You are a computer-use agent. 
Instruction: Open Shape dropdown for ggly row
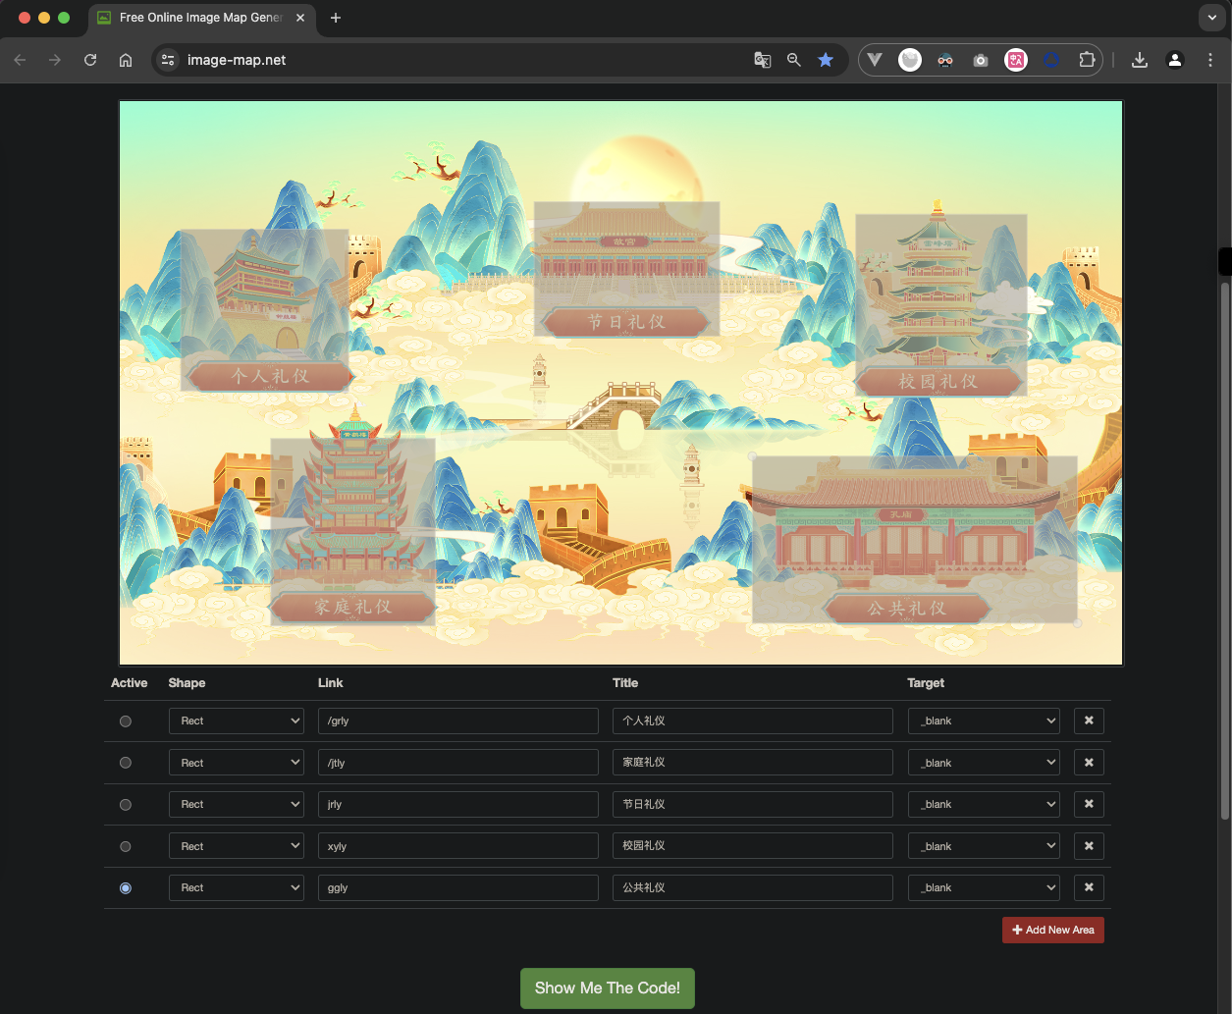[x=237, y=887]
